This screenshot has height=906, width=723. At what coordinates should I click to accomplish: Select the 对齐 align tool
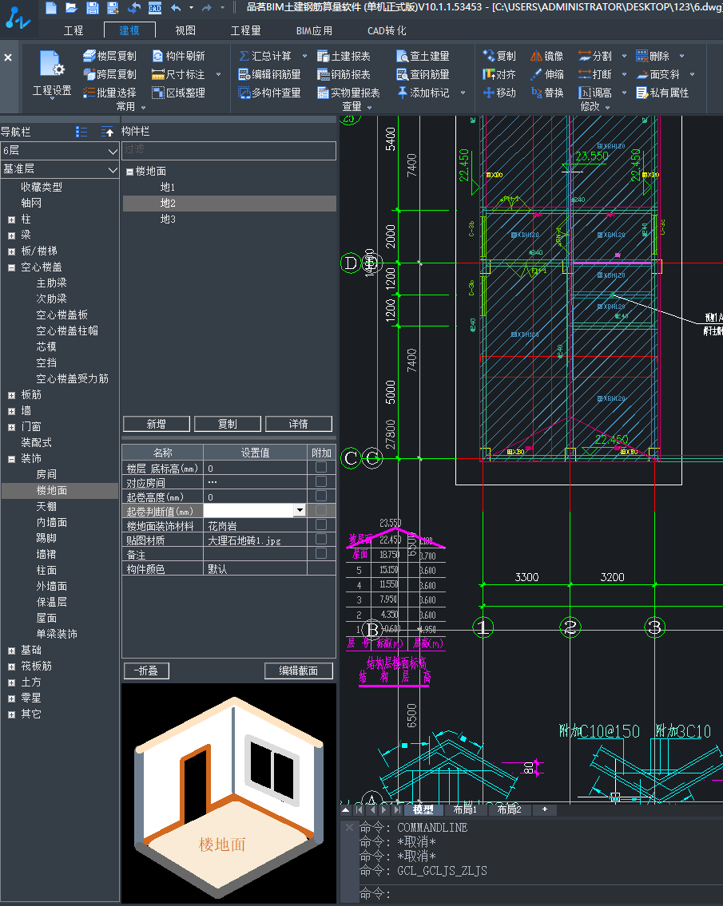[499, 74]
